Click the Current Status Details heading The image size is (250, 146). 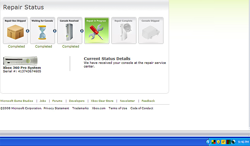(107, 59)
